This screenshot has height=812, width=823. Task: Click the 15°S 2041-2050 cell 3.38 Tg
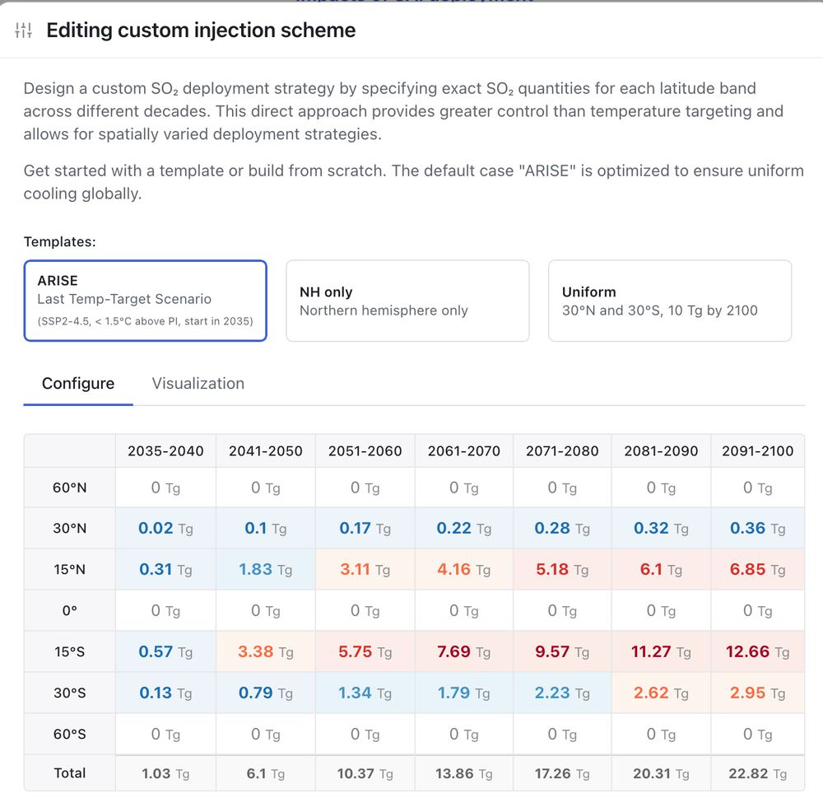tap(265, 651)
